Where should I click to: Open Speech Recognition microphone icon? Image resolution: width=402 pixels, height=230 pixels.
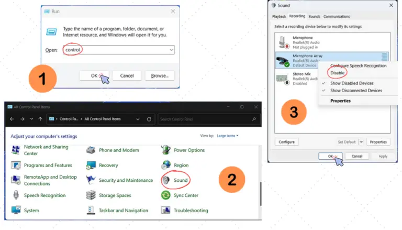coord(16,195)
